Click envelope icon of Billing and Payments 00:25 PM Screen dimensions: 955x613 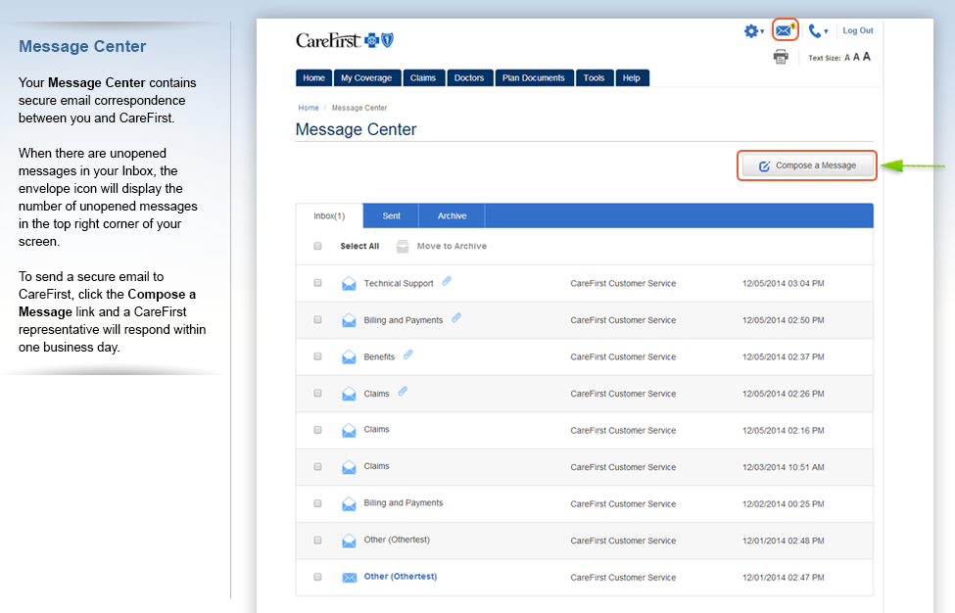click(349, 503)
